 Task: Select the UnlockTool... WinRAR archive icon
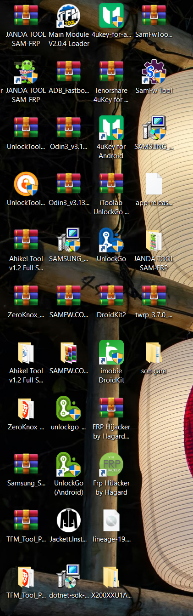click(26, 128)
